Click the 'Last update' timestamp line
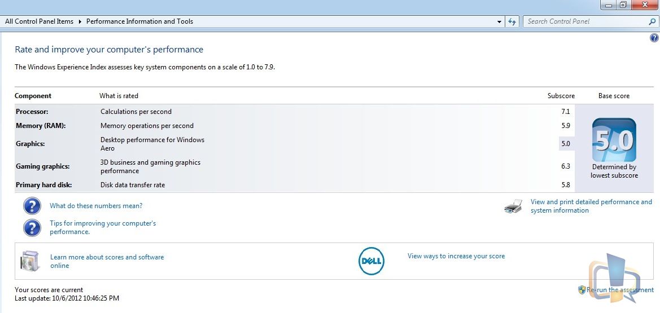 pos(67,298)
